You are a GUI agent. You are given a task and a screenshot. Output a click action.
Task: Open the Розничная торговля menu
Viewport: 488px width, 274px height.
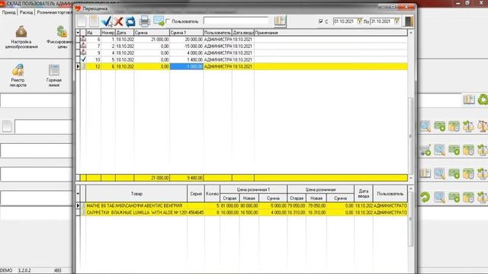(x=54, y=12)
